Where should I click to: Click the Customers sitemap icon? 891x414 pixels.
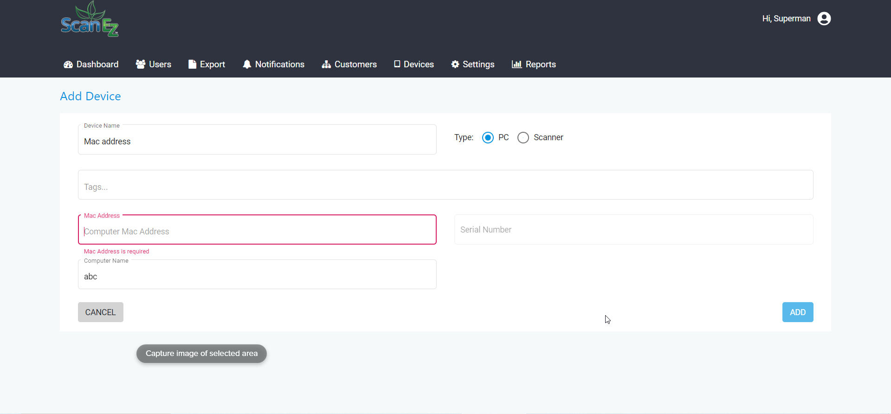click(326, 64)
